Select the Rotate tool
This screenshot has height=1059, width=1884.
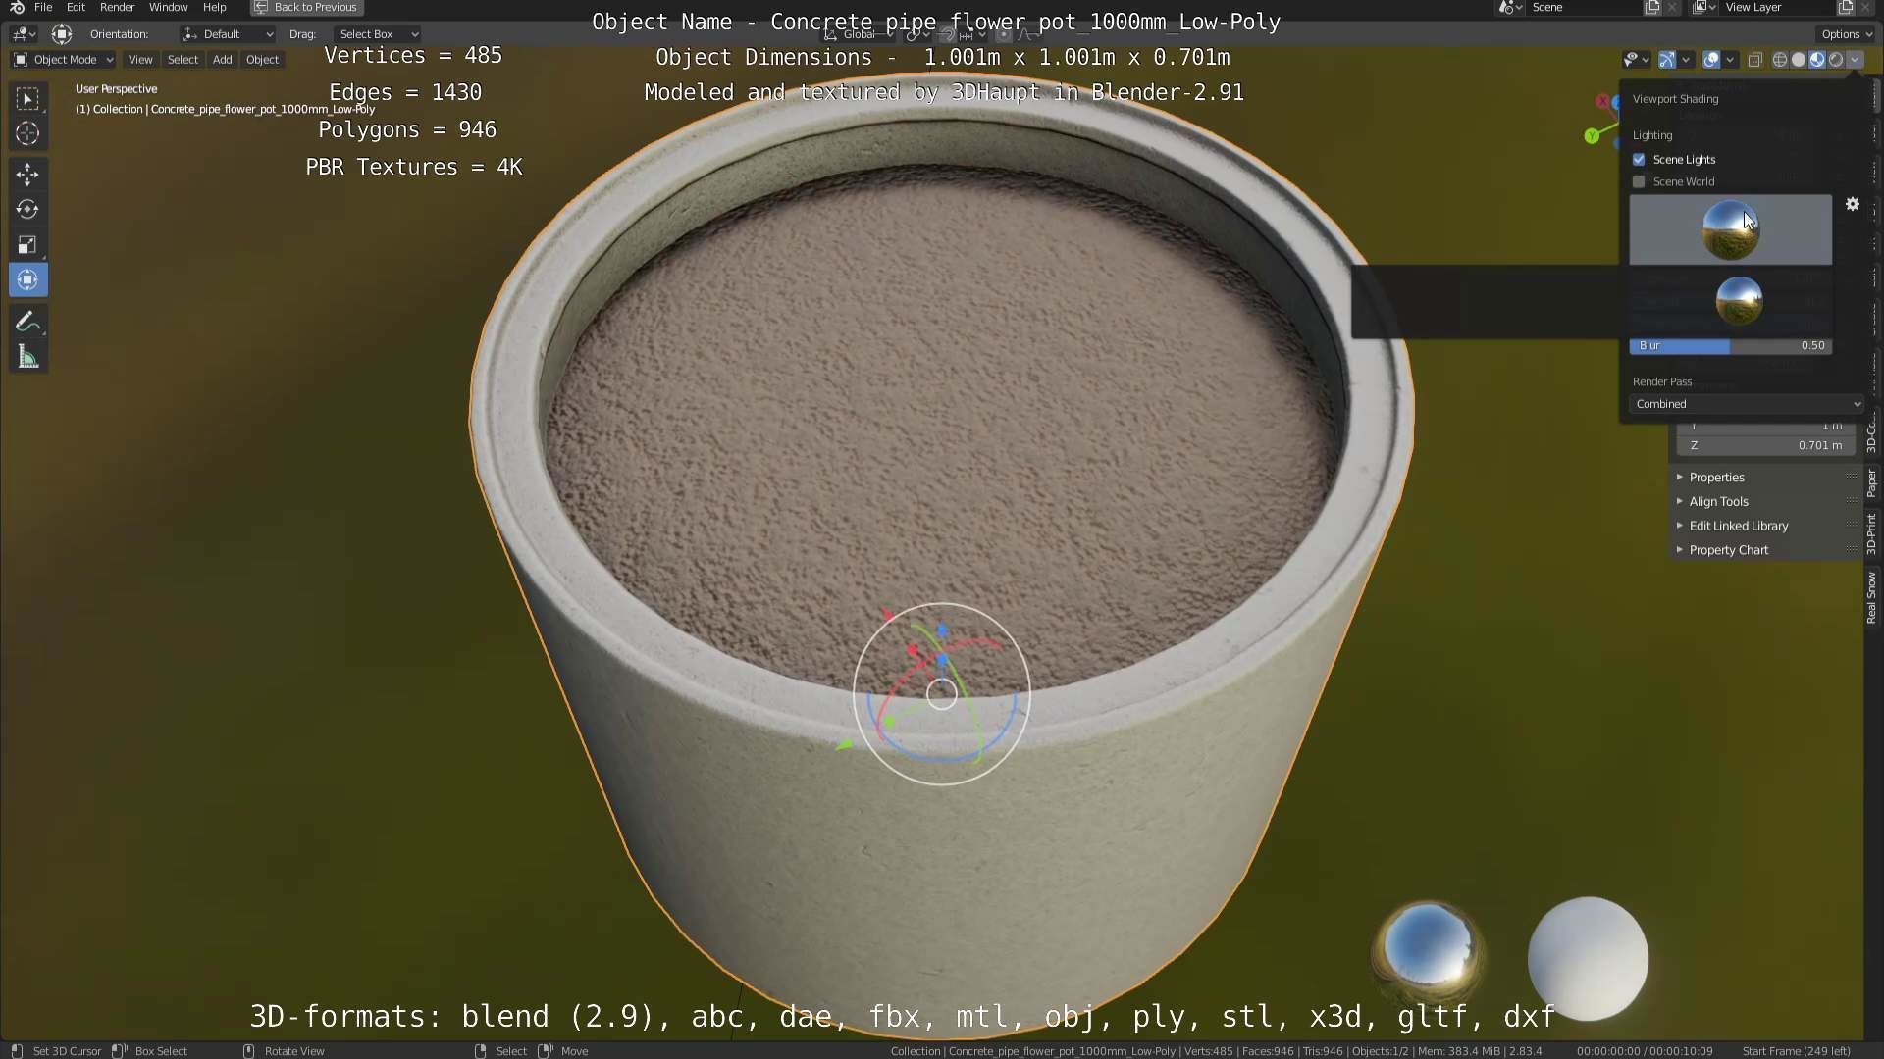pos(27,209)
